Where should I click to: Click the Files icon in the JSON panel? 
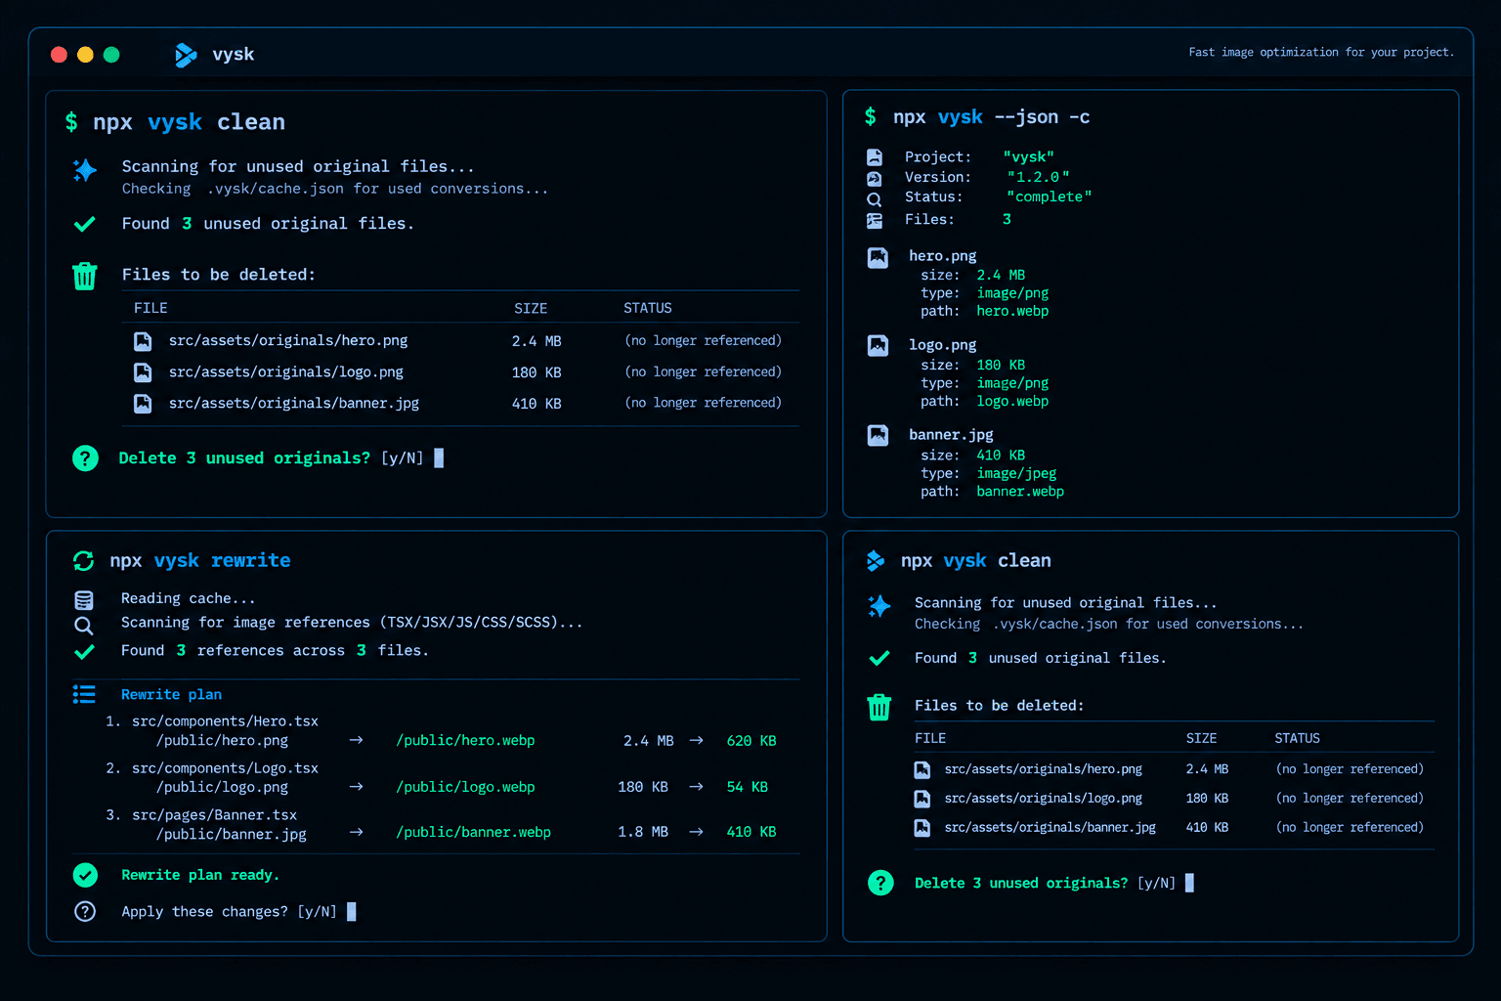click(875, 221)
